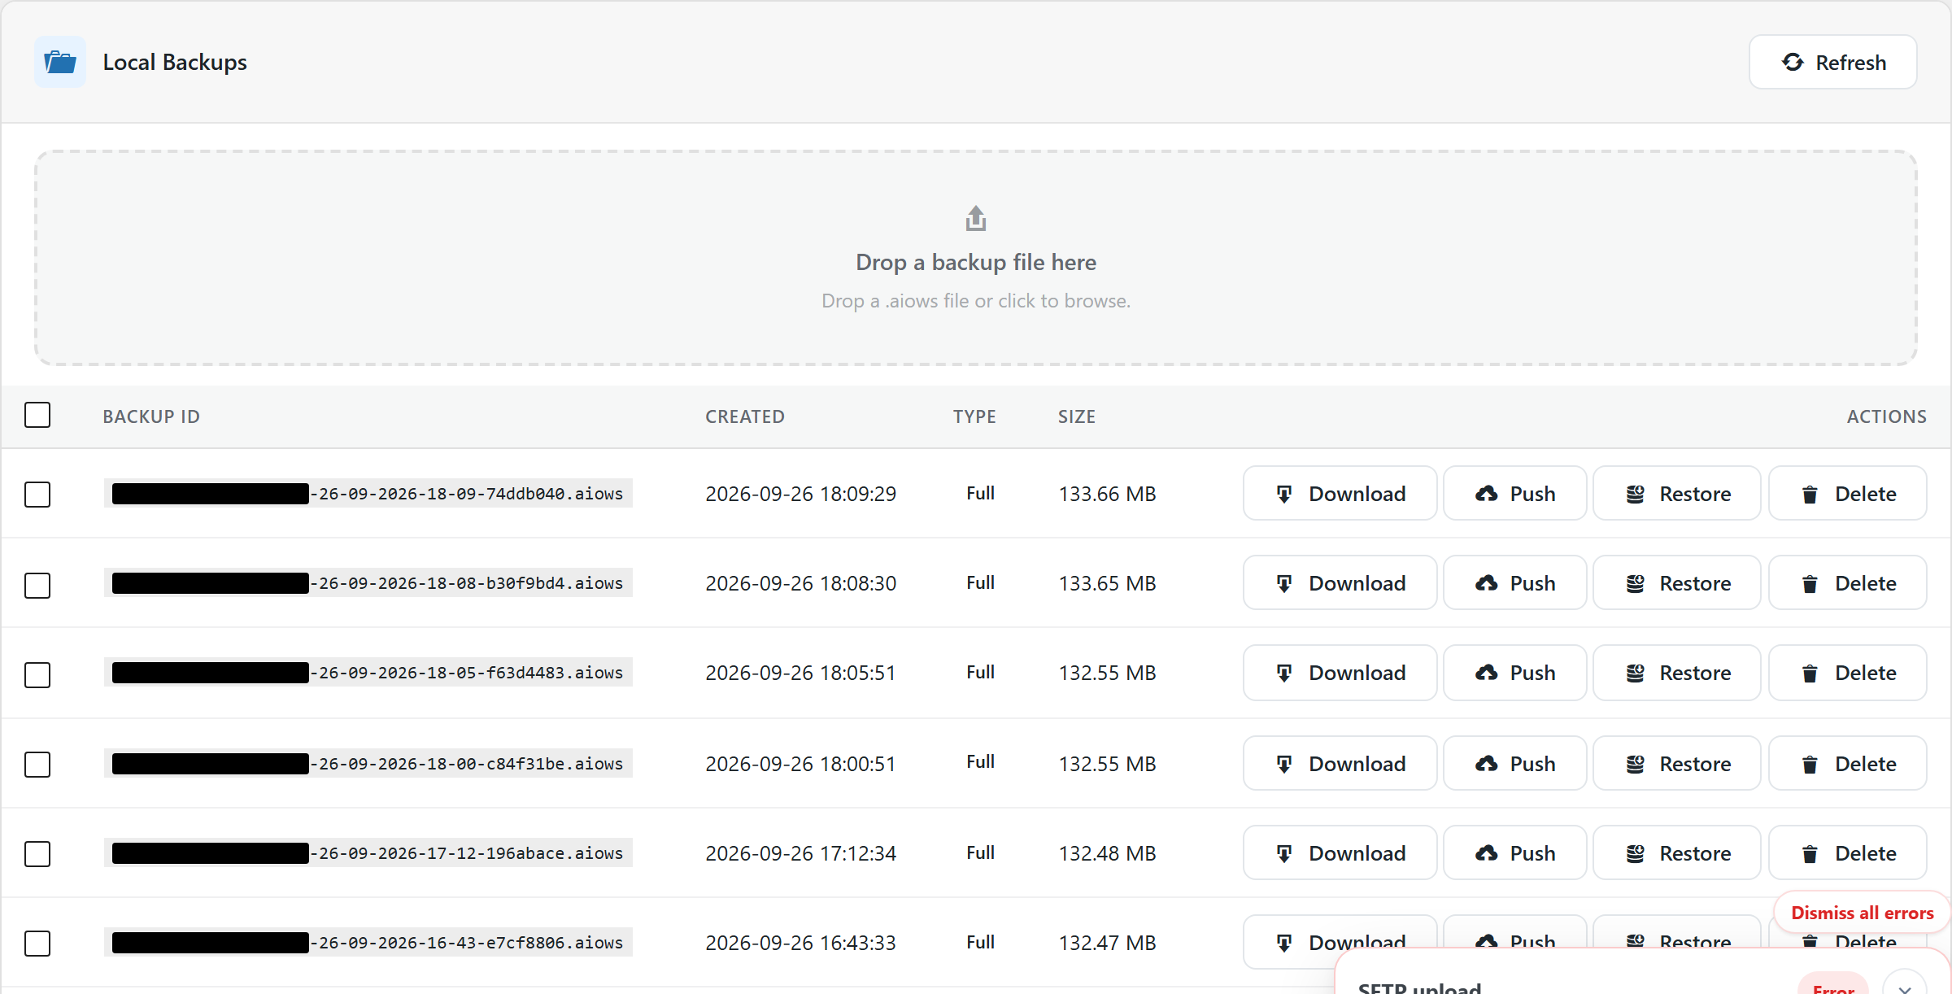Push the f63d4483 backup

point(1514,672)
